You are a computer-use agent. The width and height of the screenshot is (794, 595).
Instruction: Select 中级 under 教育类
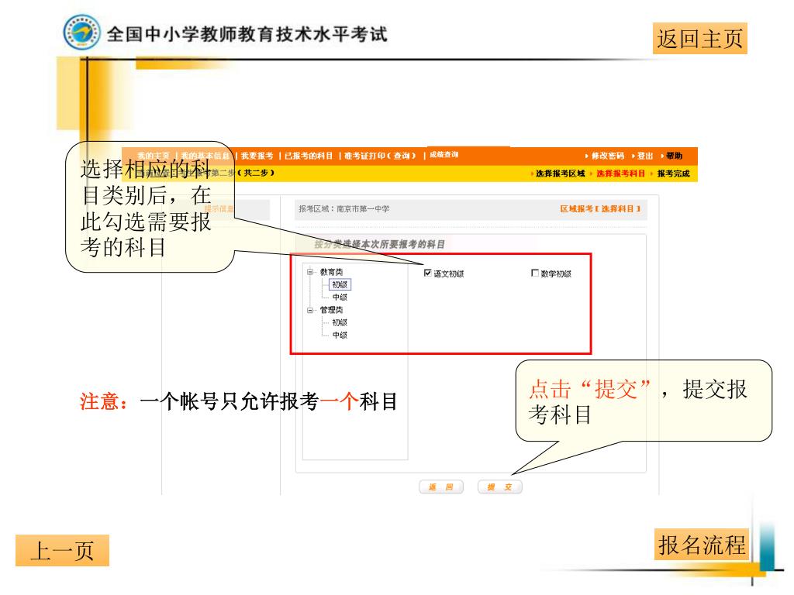pos(340,297)
